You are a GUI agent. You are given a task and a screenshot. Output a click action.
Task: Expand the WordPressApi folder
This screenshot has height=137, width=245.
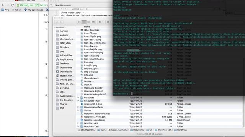pos(78,123)
